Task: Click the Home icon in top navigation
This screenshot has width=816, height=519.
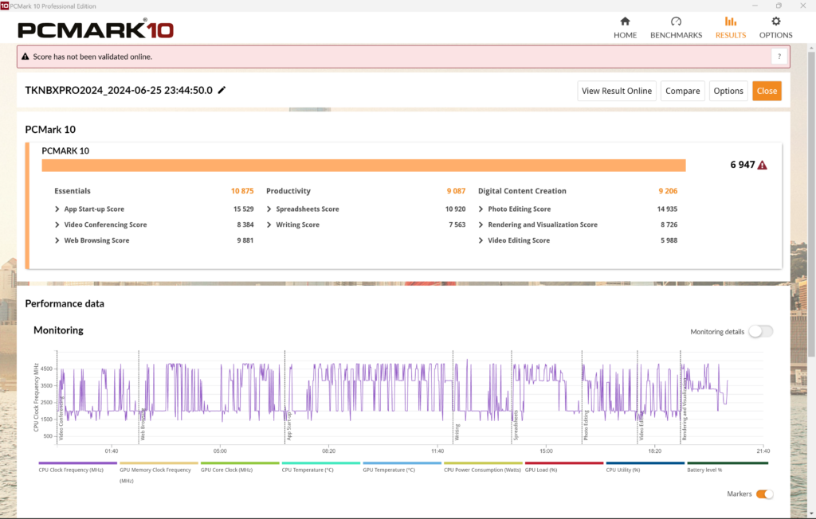Action: 625,21
